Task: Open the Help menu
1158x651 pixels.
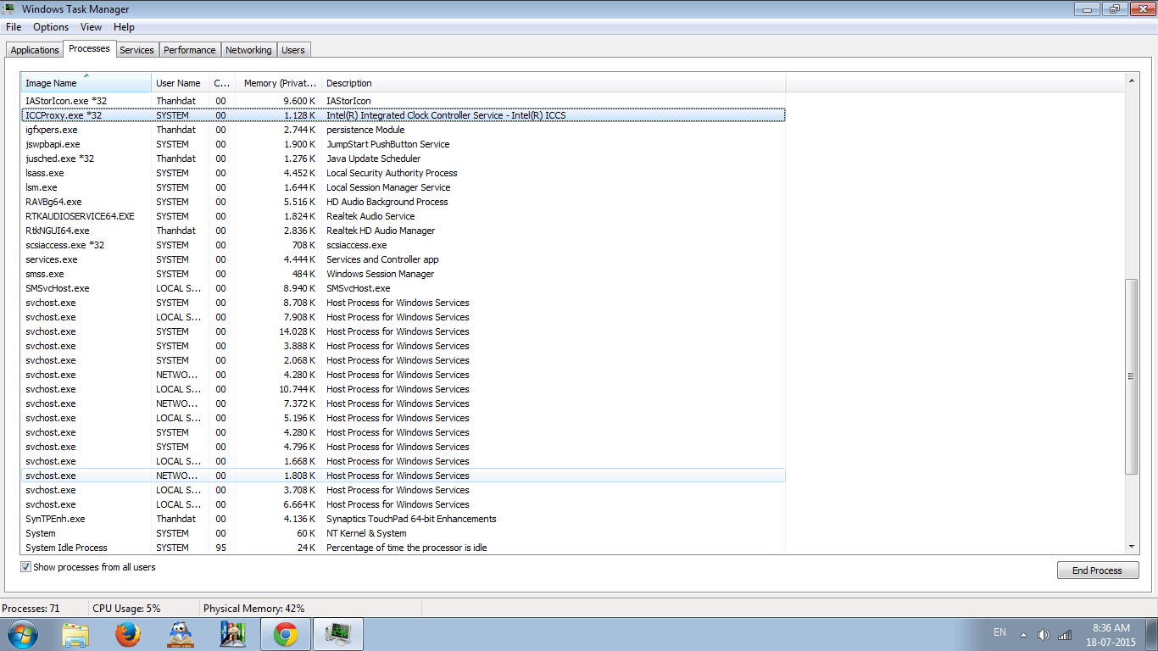Action: point(124,27)
